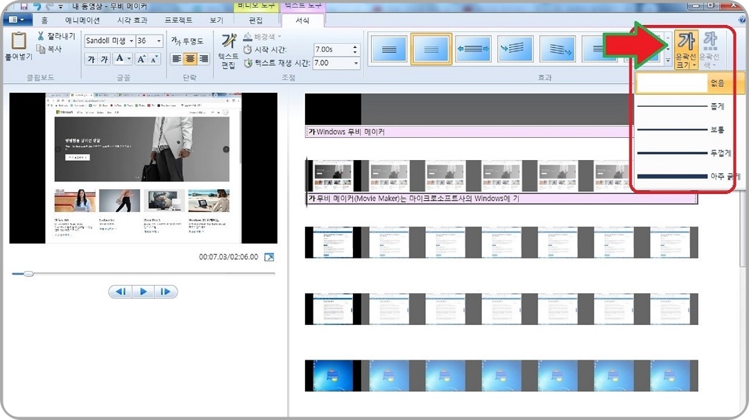Screen dimensions: 749x420
Task: Decrease font size with shrink A button
Action: (153, 59)
